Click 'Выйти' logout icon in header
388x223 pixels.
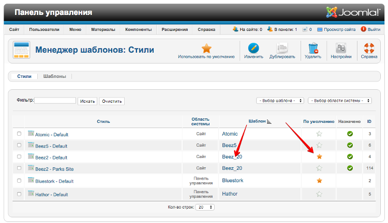click(x=364, y=29)
